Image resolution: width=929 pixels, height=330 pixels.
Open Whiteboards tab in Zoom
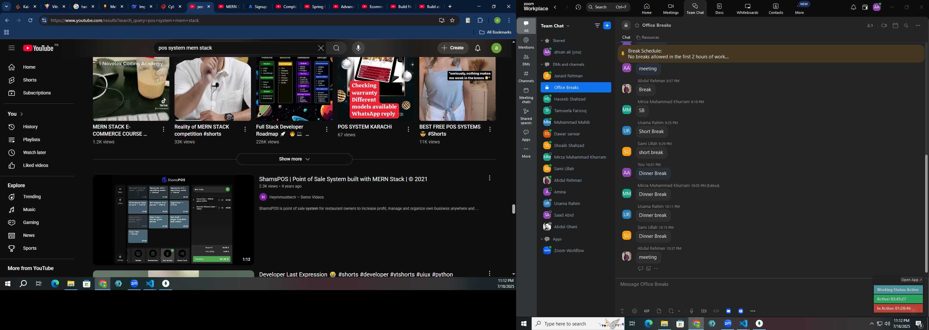tap(748, 9)
